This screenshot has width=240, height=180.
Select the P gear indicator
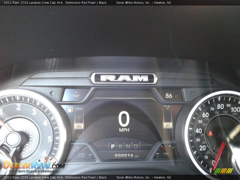tap(113, 146)
